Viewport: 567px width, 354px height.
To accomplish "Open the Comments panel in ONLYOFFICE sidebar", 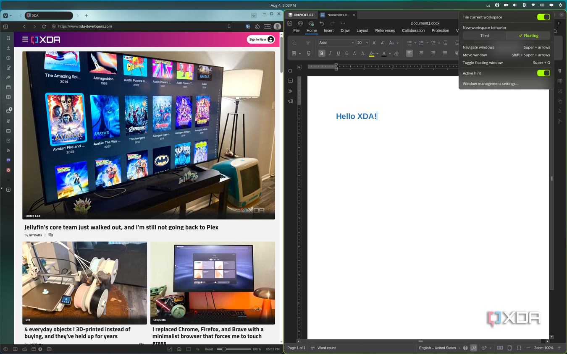I will 290,81.
